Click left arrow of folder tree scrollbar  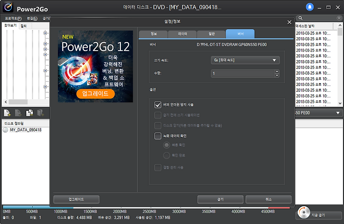pyautogui.click(x=6, y=102)
